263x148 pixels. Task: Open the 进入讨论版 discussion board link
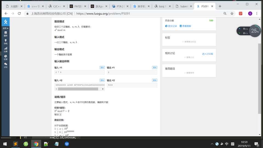click(x=207, y=54)
